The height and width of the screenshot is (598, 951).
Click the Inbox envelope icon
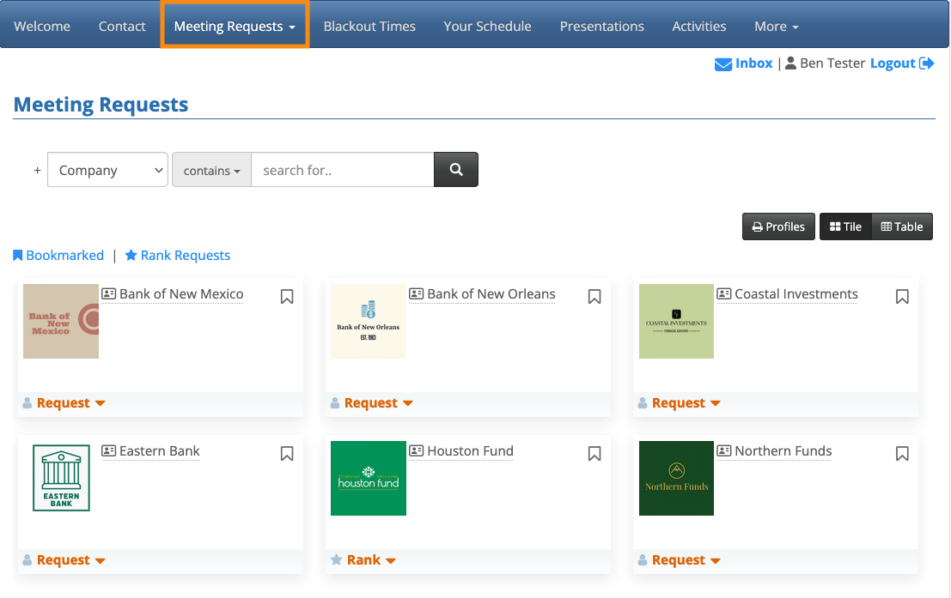coord(723,63)
